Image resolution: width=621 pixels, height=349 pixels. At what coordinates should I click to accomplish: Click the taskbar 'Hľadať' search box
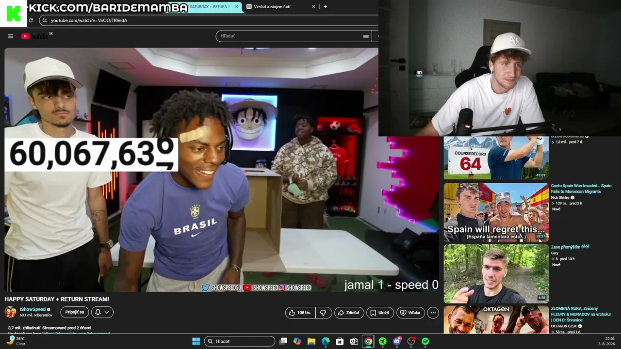240,341
